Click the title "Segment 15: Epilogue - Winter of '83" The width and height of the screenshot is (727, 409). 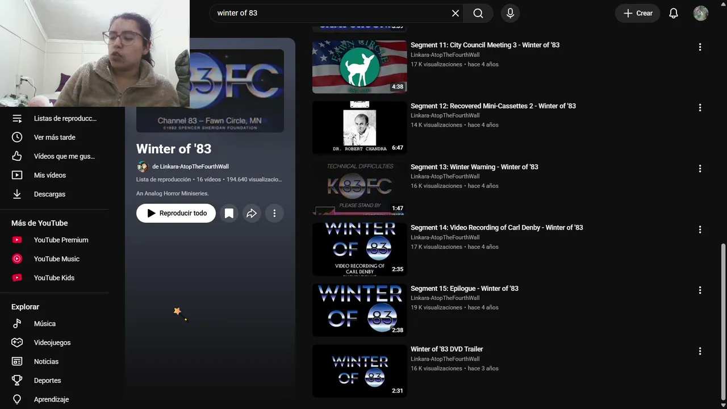(x=465, y=289)
